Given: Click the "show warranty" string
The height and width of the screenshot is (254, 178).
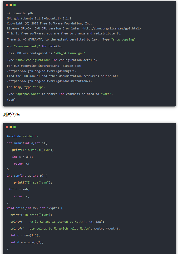Looking at the screenshot, I should pyautogui.click(x=27, y=46).
